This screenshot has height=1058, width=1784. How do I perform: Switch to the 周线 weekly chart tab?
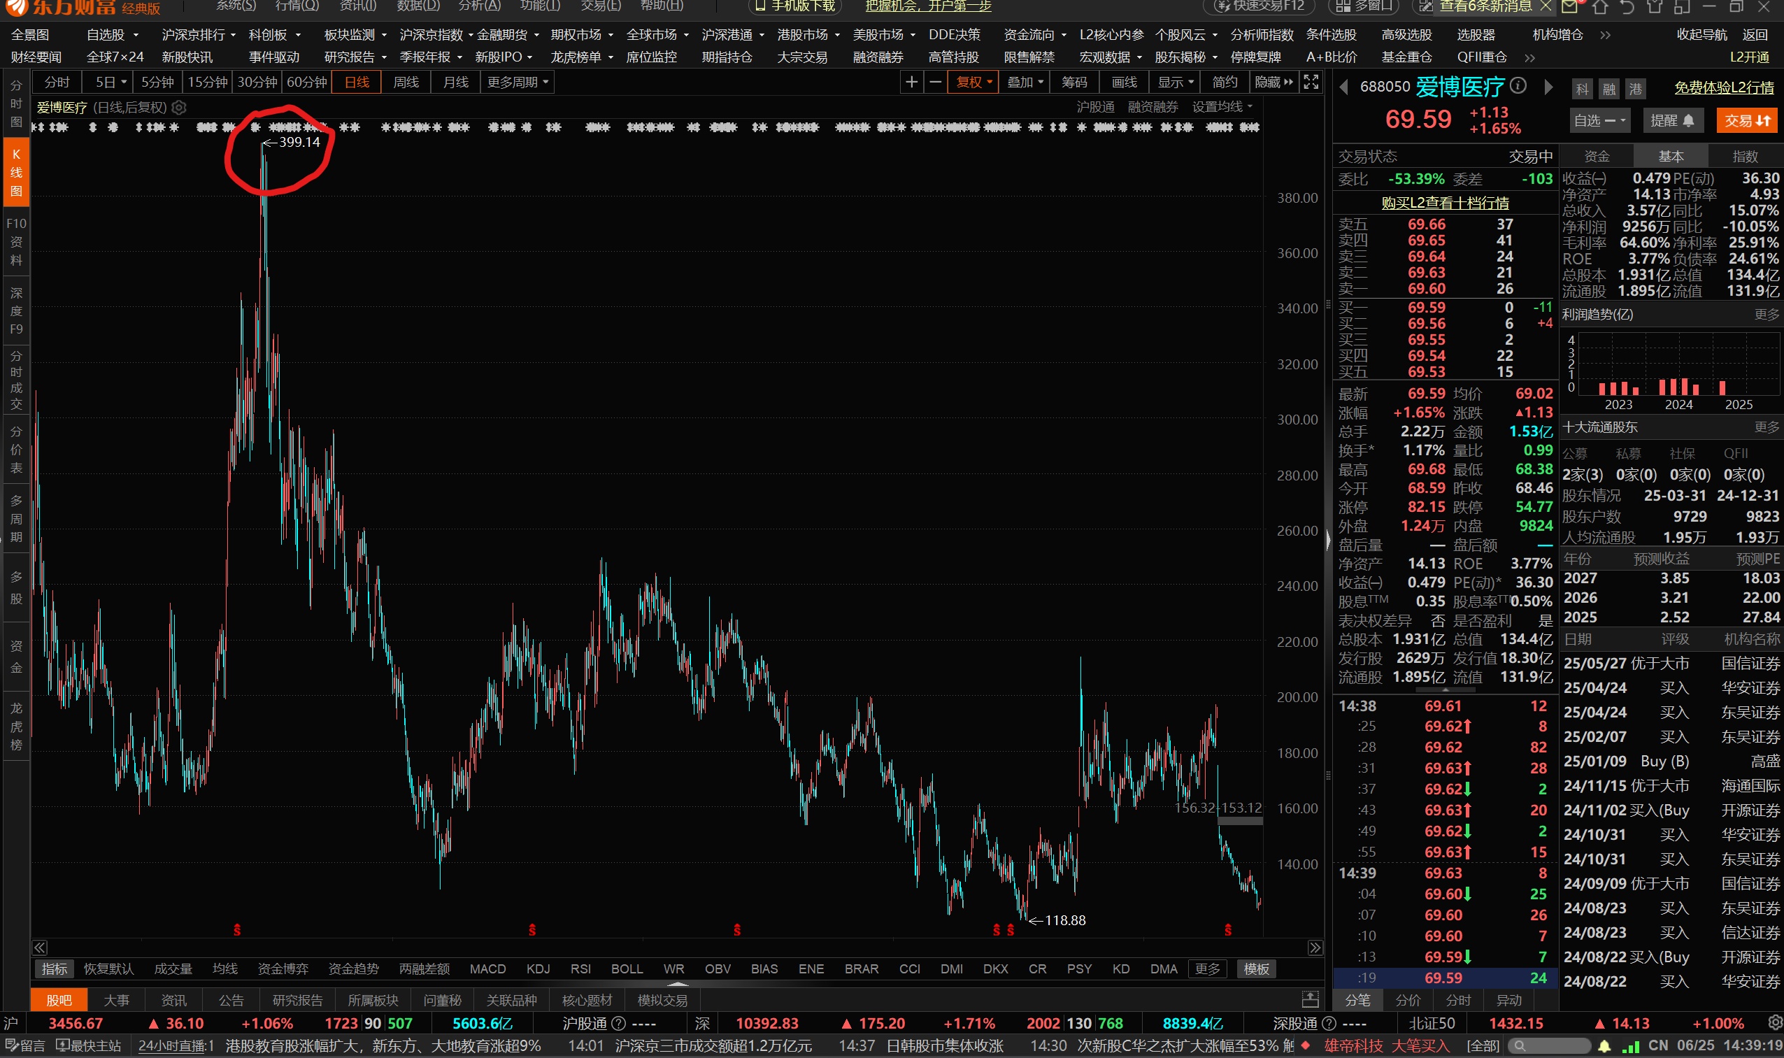(x=406, y=83)
